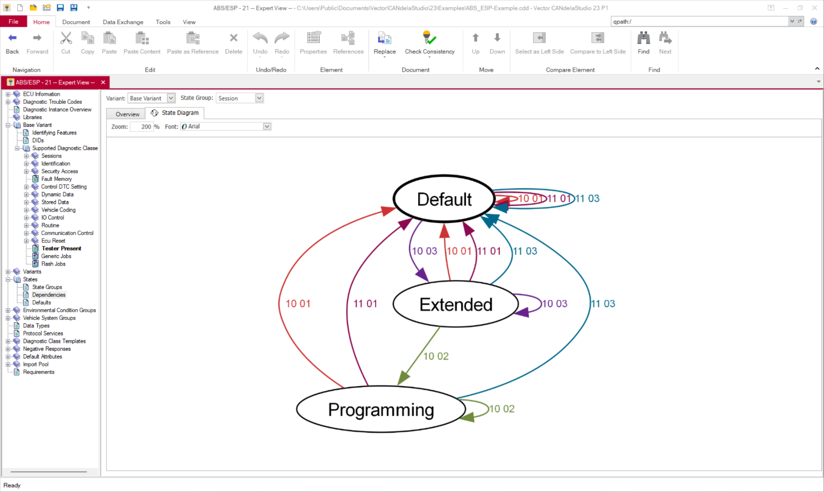Click the Programming state node
This screenshot has height=492, width=824.
(381, 409)
